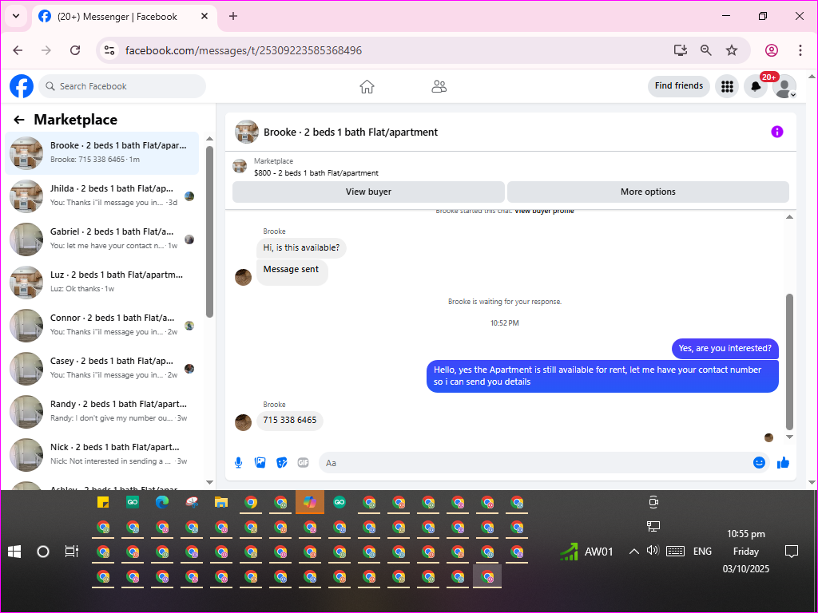This screenshot has width=818, height=613.
Task: Open Brooke conversation in Marketplace list
Action: [102, 153]
